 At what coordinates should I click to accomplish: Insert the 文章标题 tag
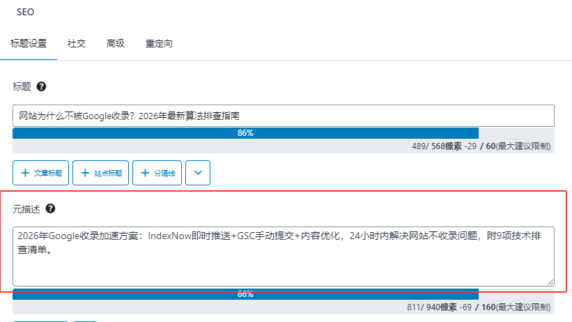[x=41, y=173]
